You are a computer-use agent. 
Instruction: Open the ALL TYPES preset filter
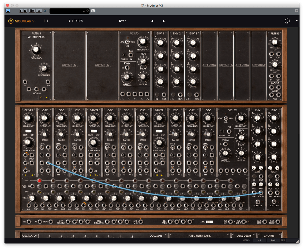click(x=76, y=21)
